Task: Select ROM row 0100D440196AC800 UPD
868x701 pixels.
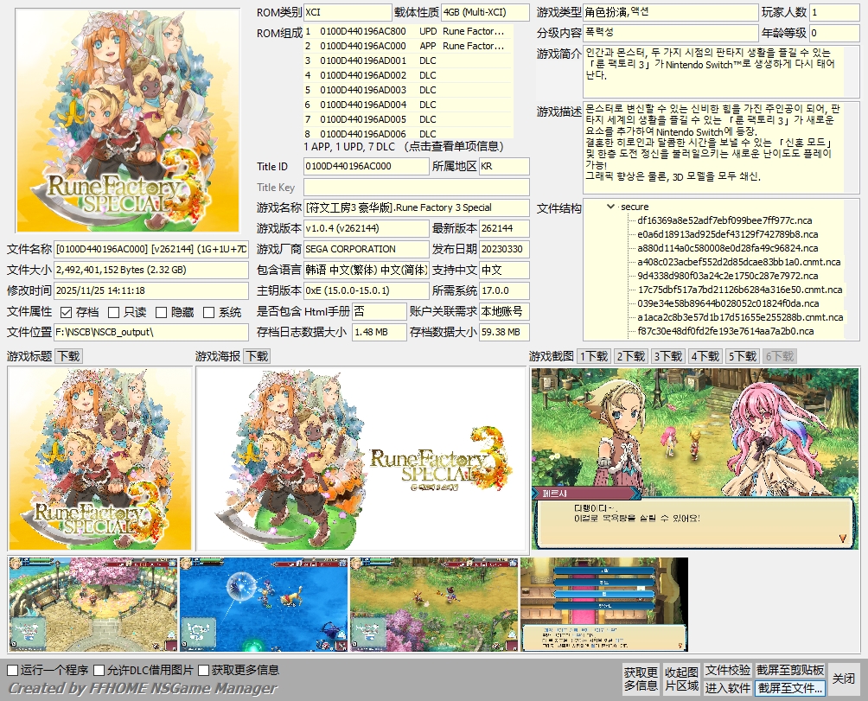Action: coord(408,31)
